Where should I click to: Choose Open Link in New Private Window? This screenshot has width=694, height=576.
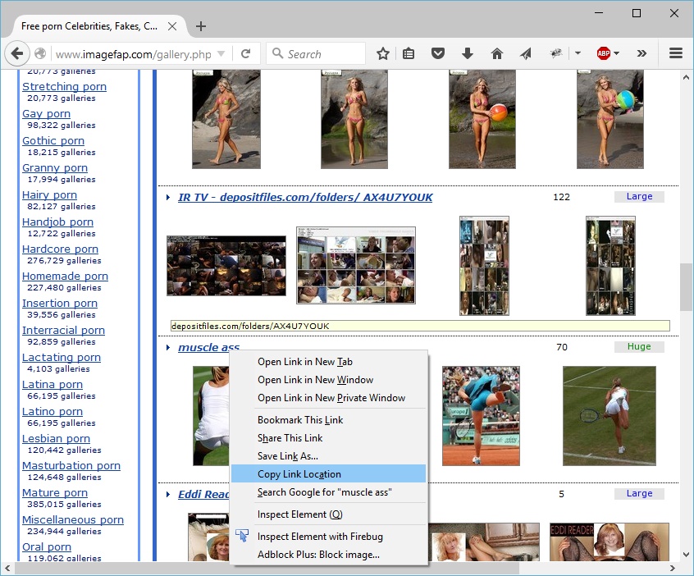coord(328,399)
